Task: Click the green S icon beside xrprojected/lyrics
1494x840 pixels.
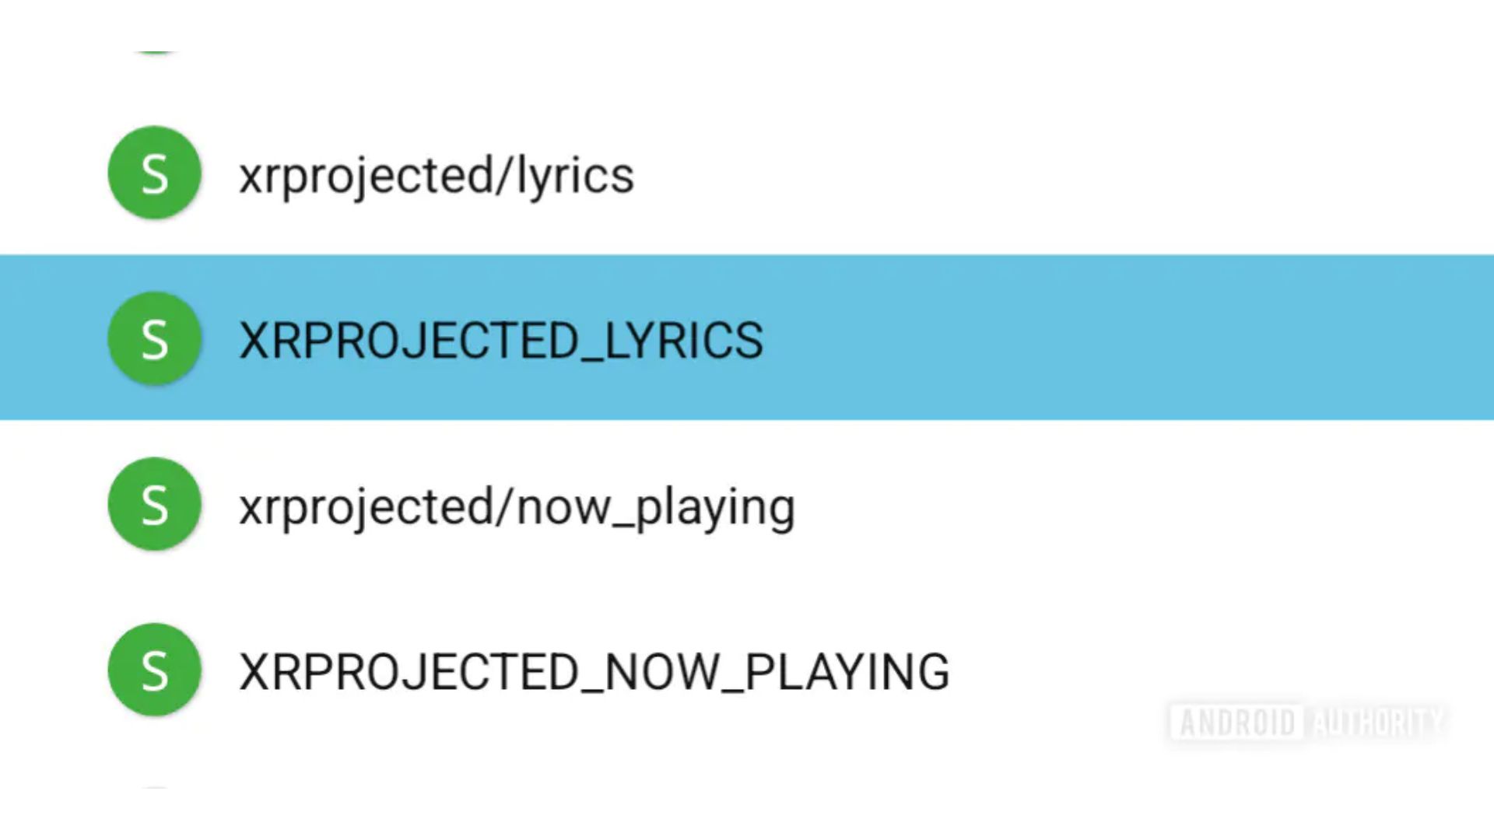Action: click(x=154, y=173)
